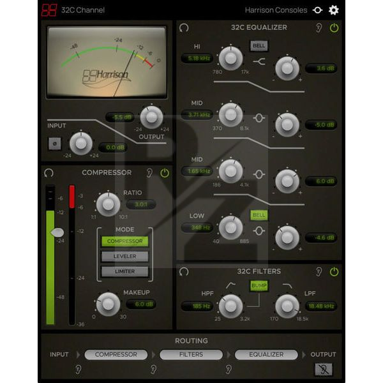
Task: Toggle the HI band BELL button
Action: click(x=259, y=45)
